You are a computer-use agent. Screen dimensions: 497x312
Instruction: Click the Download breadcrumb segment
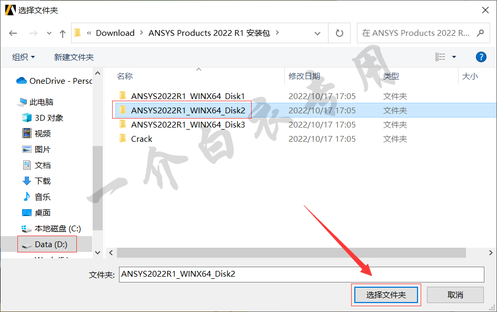click(115, 33)
